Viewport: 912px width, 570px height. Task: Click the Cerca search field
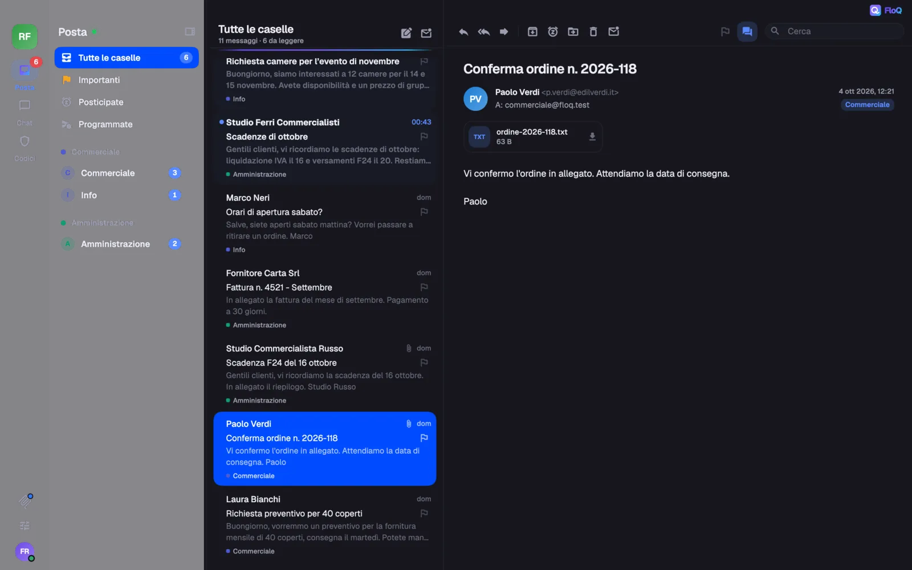tap(835, 31)
